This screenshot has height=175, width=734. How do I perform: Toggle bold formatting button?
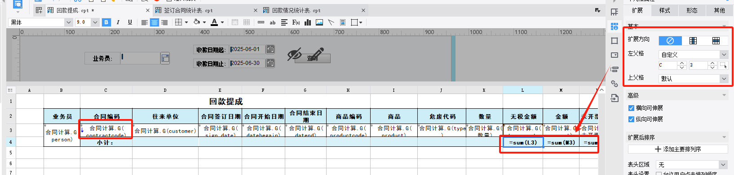(106, 22)
